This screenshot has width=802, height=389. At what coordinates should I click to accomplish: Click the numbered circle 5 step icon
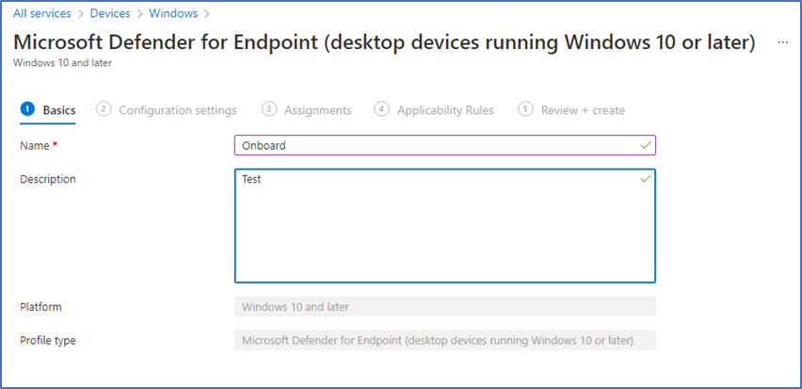(x=525, y=109)
